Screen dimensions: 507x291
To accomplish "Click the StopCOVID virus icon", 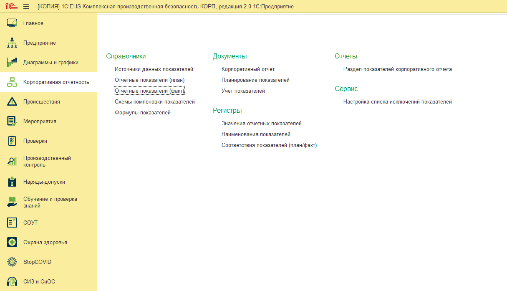I will (12, 262).
